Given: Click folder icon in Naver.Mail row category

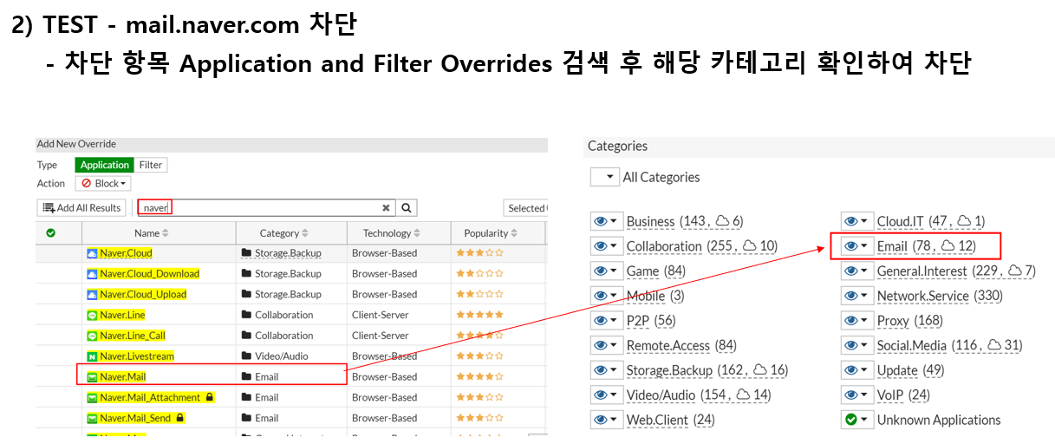Looking at the screenshot, I should 246,376.
